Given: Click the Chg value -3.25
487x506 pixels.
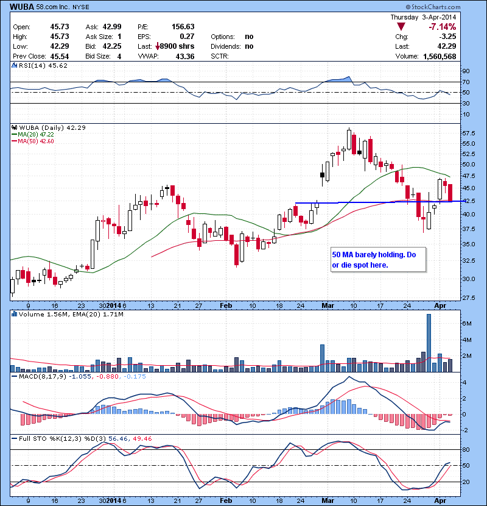Looking at the screenshot, I should click(x=448, y=37).
